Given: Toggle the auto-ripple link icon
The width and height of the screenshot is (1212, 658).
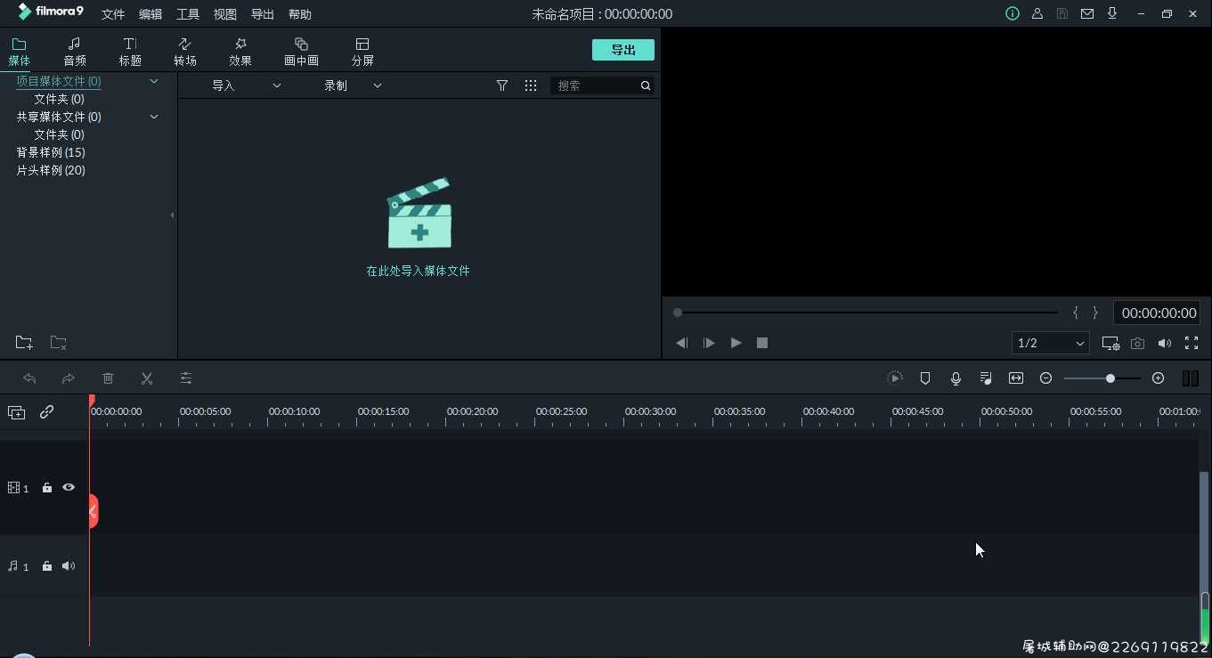Looking at the screenshot, I should [x=46, y=412].
